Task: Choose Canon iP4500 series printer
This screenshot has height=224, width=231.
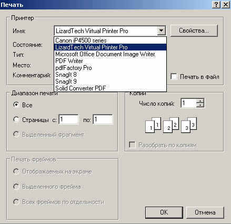Action: point(110,40)
